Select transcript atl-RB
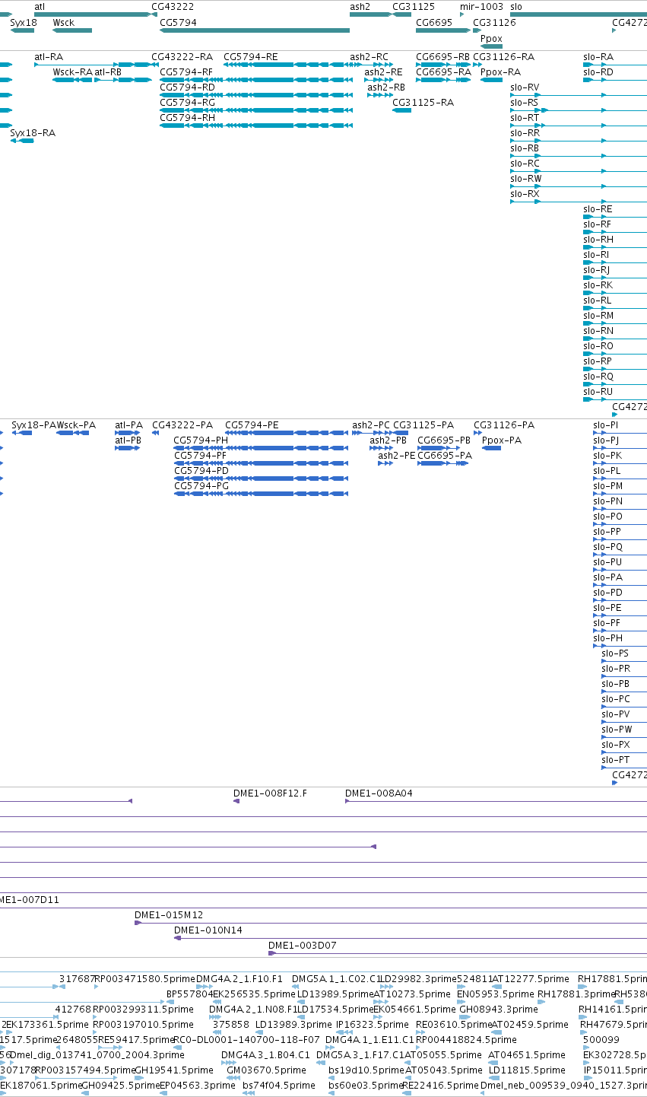The image size is (647, 1097). (x=107, y=72)
